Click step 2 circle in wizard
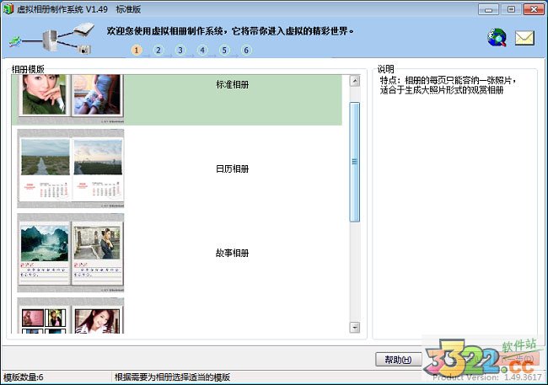548x385 pixels. tap(158, 51)
